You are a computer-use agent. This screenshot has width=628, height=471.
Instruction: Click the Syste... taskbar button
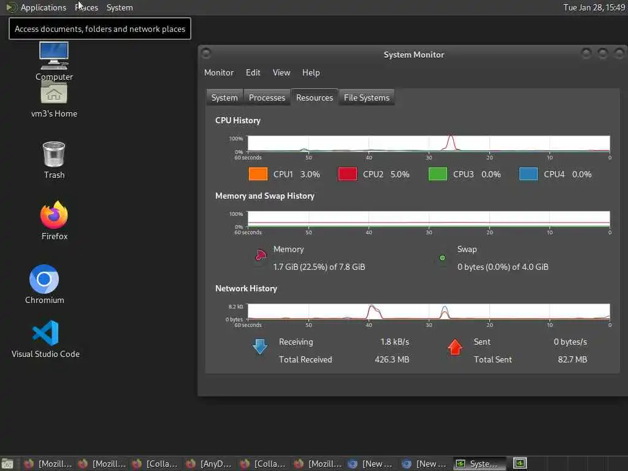[480, 464]
